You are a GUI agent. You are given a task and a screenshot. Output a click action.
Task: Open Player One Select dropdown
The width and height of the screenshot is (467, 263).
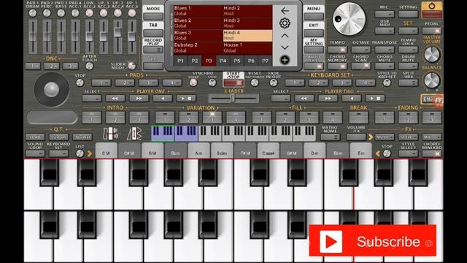point(92,98)
